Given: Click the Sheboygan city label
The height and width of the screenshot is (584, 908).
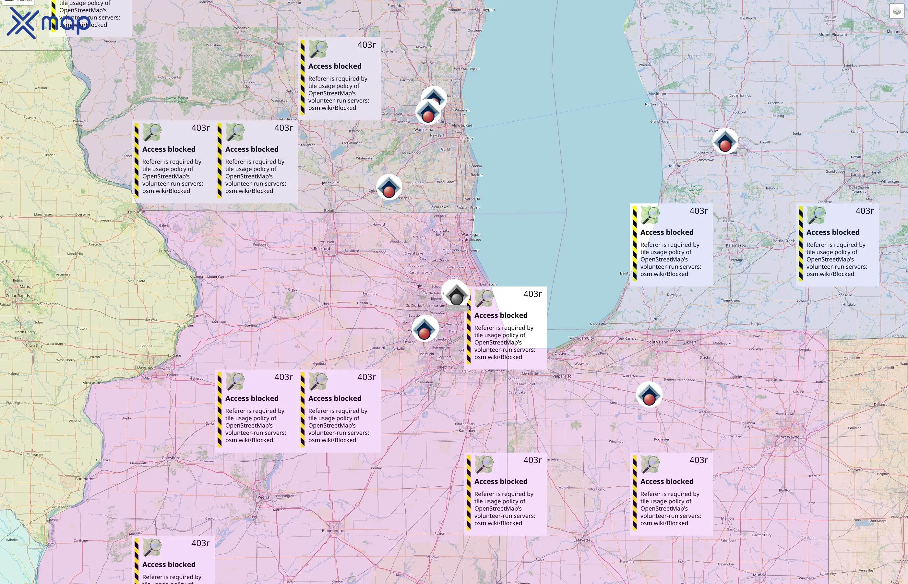Looking at the screenshot, I should pyautogui.click(x=485, y=10).
